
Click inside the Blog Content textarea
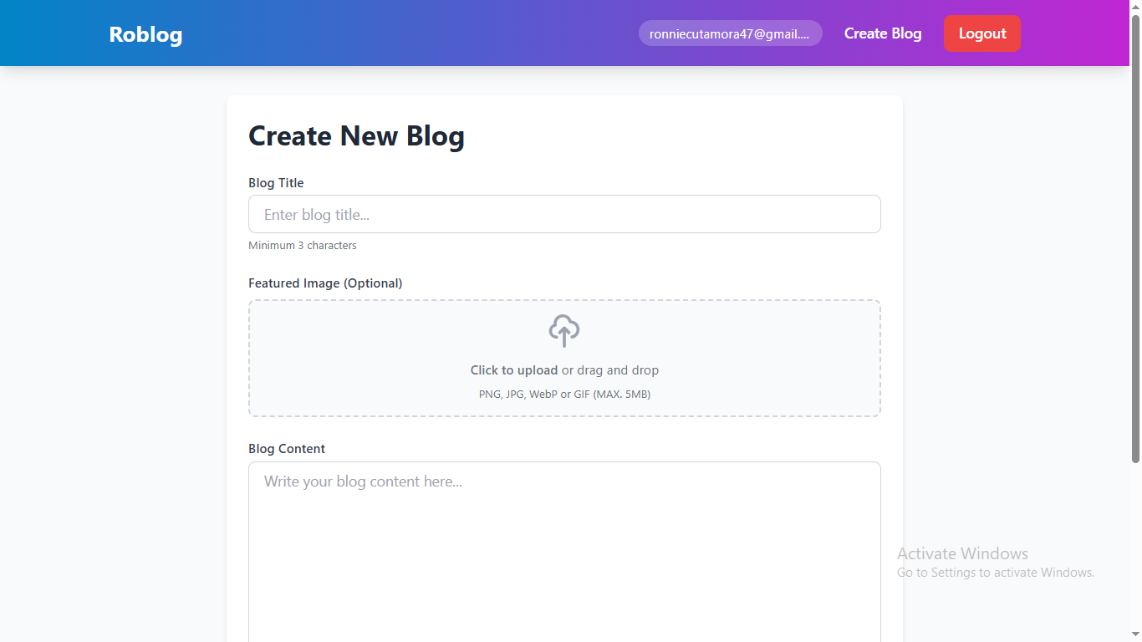[564, 552]
